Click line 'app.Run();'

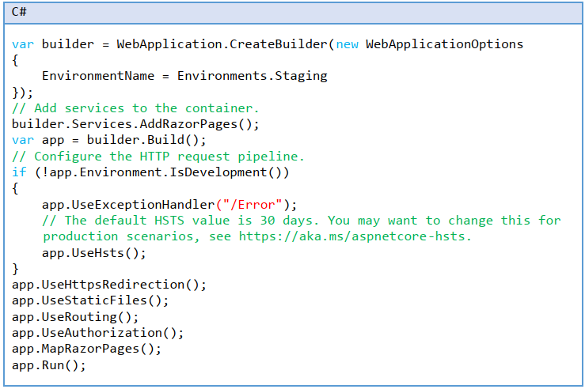pos(49,365)
